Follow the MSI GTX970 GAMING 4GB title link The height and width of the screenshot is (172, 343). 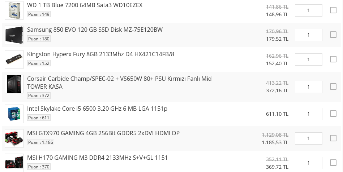[x=103, y=133]
